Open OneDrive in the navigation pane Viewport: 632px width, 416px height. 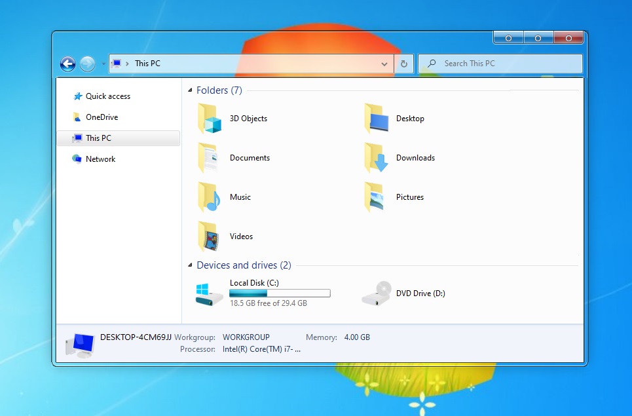pyautogui.click(x=102, y=117)
